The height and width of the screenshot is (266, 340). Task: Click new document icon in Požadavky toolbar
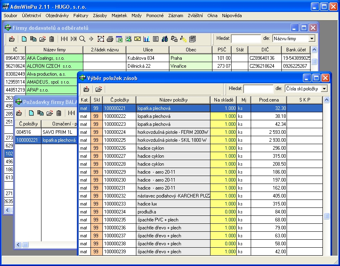(x=30, y=113)
